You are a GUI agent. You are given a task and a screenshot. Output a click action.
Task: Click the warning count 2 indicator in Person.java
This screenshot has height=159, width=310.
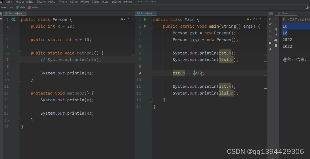click(123, 19)
